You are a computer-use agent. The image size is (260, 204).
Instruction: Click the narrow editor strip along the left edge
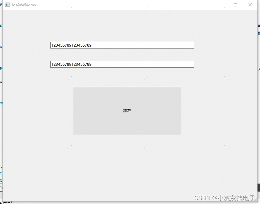click(1, 134)
